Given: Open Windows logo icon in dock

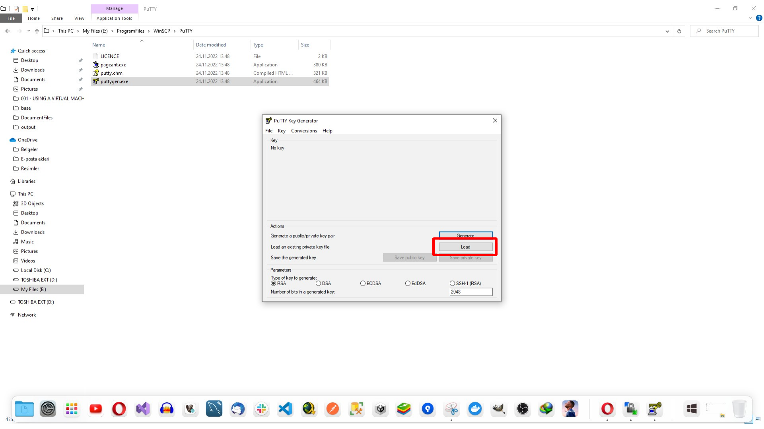Looking at the screenshot, I should (692, 409).
